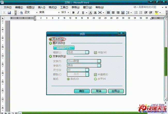Open the Scale dropdown showing 自动
Viewport: 168px width, 114px height.
(x=87, y=52)
